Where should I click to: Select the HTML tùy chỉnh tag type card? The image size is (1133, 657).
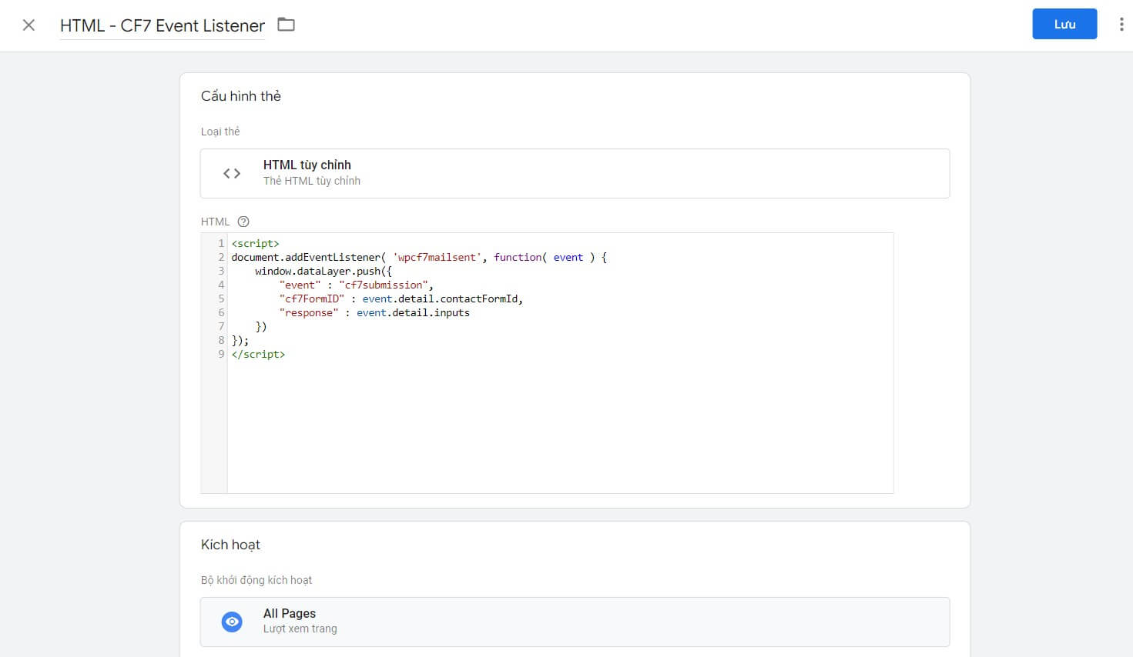coord(575,173)
